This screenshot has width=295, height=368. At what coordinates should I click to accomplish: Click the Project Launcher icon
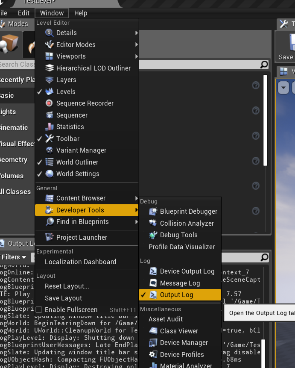pyautogui.click(x=49, y=237)
